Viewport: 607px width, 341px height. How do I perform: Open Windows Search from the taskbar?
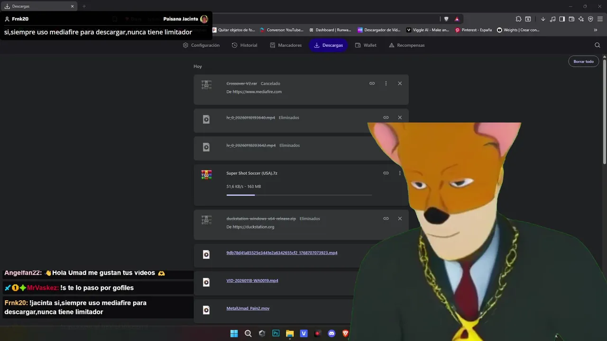248,333
